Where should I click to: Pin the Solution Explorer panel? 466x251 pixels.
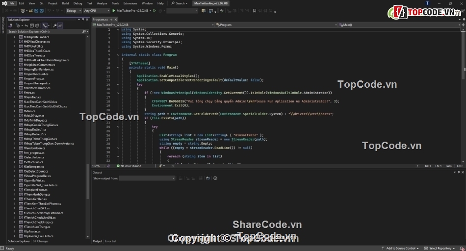[83, 20]
